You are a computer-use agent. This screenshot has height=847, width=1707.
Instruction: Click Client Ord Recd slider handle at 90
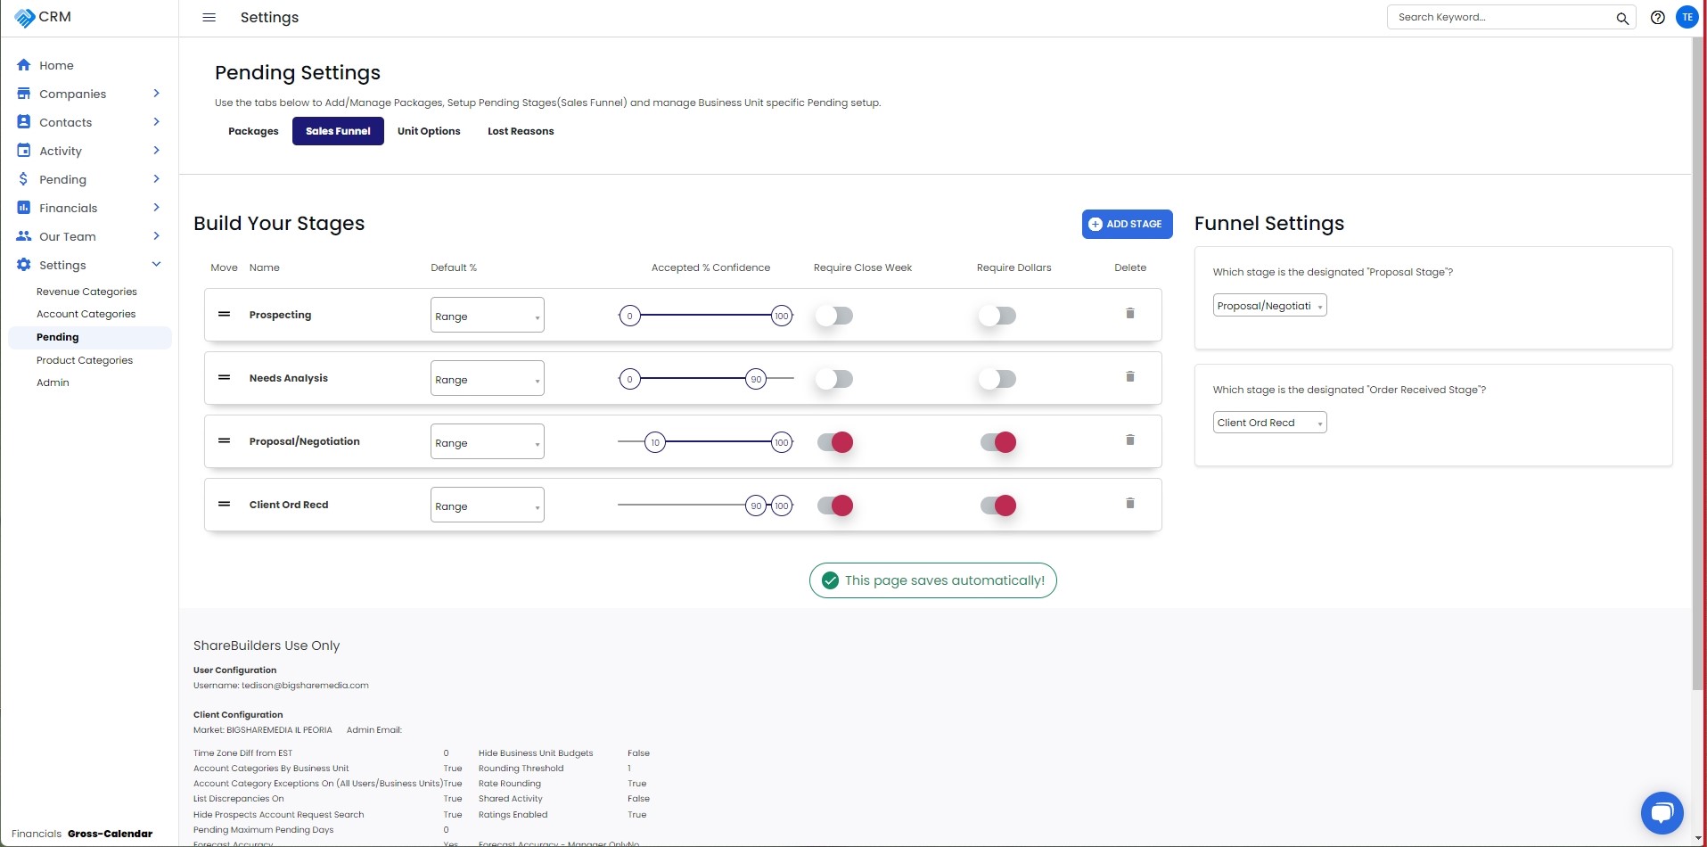tap(756, 506)
